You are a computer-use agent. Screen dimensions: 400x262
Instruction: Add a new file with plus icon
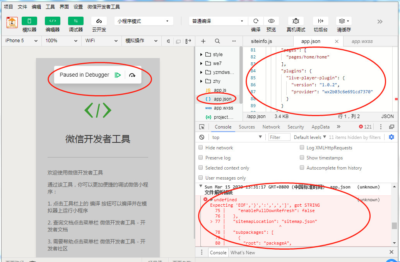pyautogui.click(x=203, y=41)
